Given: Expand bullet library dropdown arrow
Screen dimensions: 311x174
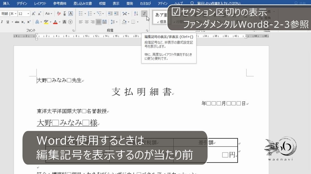Looking at the screenshot, I should (x=85, y=14).
